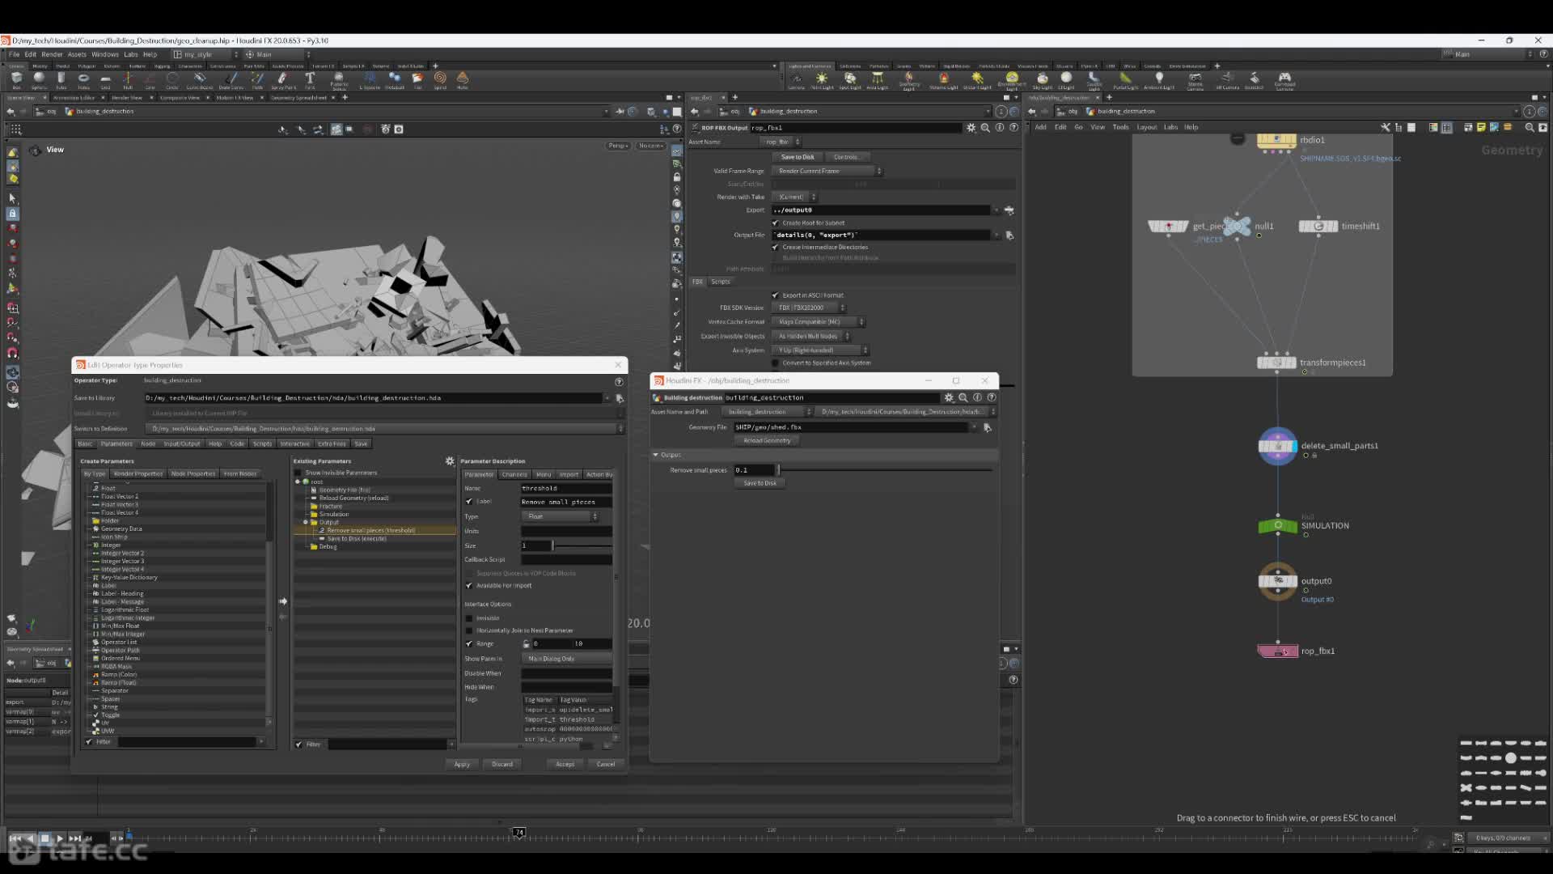Image resolution: width=1553 pixels, height=874 pixels.
Task: Click the info icon in the Building destruction header
Action: click(x=977, y=397)
